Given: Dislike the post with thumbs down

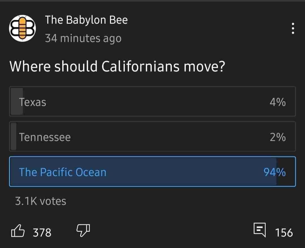Looking at the screenshot, I should coord(83,230).
